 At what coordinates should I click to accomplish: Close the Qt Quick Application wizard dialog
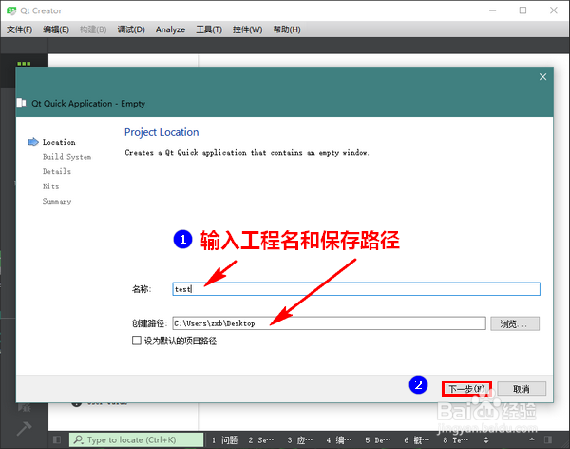pos(542,77)
